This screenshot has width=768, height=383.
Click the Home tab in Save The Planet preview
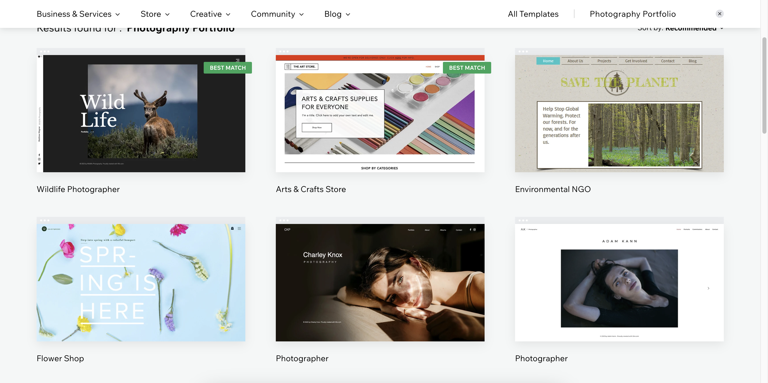coord(548,61)
